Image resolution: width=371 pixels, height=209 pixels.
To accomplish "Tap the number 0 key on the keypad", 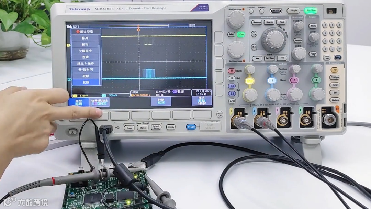I will [x=326, y=49].
